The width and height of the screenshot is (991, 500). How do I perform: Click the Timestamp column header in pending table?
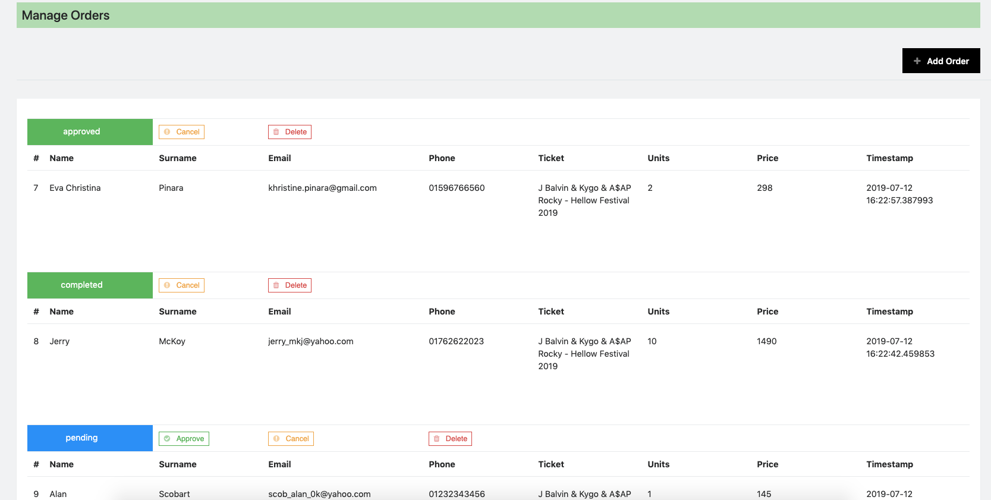point(889,464)
